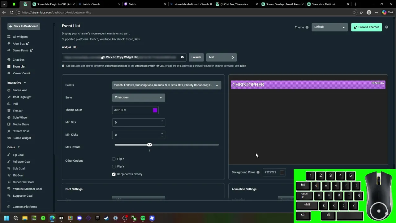Viewport: 396px width, 223px height.
Task: Open Game Pulse widget in sidebar
Action: tap(20, 50)
